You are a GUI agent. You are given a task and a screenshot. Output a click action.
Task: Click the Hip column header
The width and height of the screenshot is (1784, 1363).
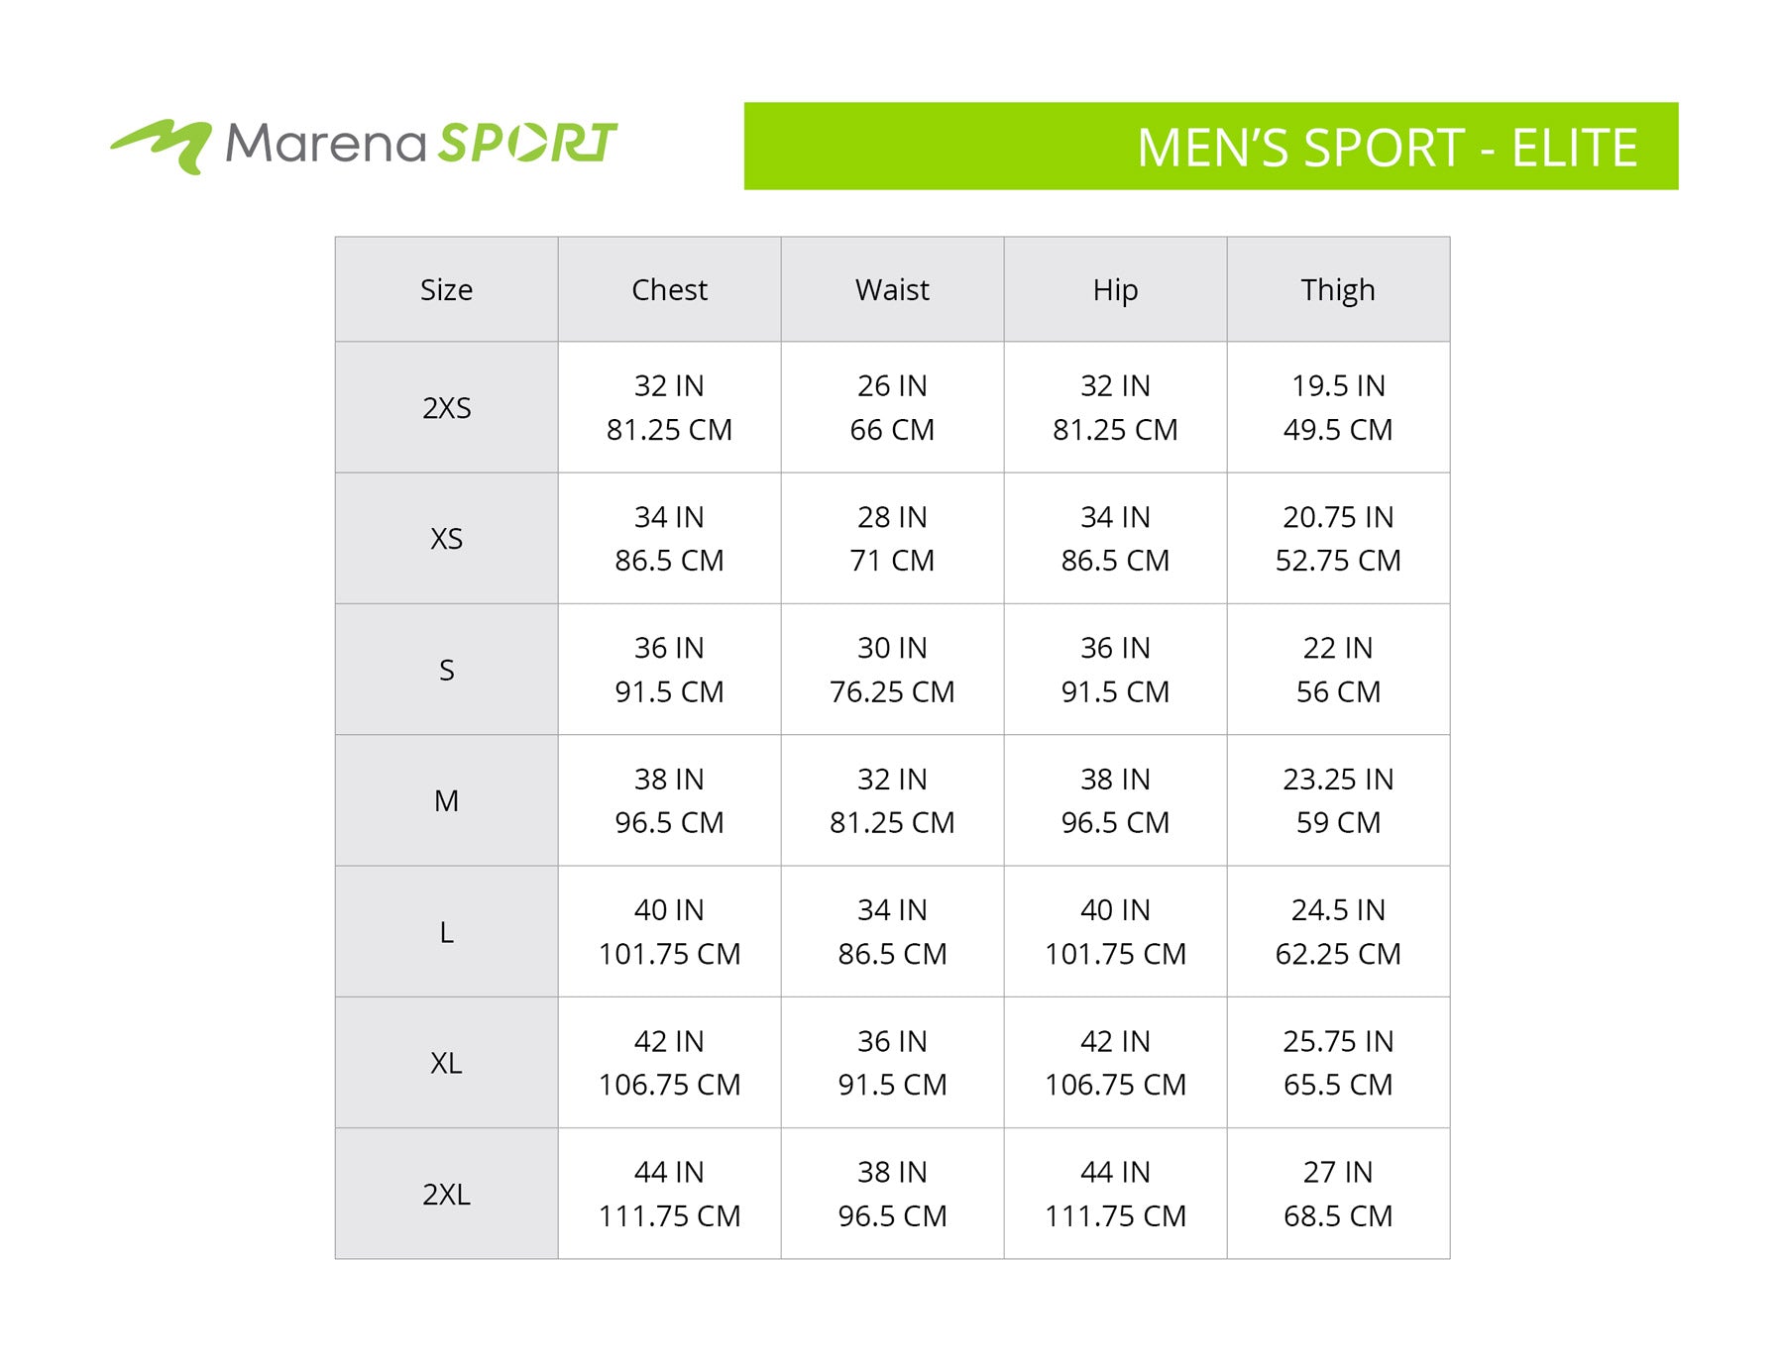[1115, 290]
